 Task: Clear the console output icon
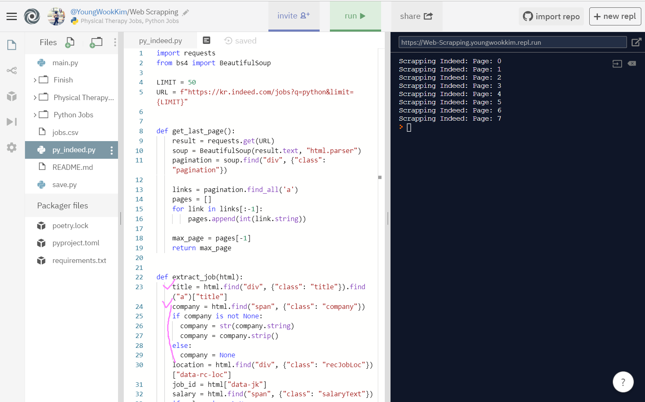632,64
